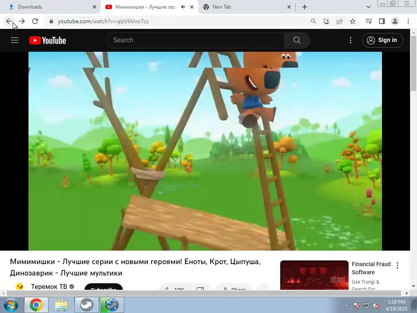
Task: Go forward using browser forward arrow
Action: (x=22, y=21)
